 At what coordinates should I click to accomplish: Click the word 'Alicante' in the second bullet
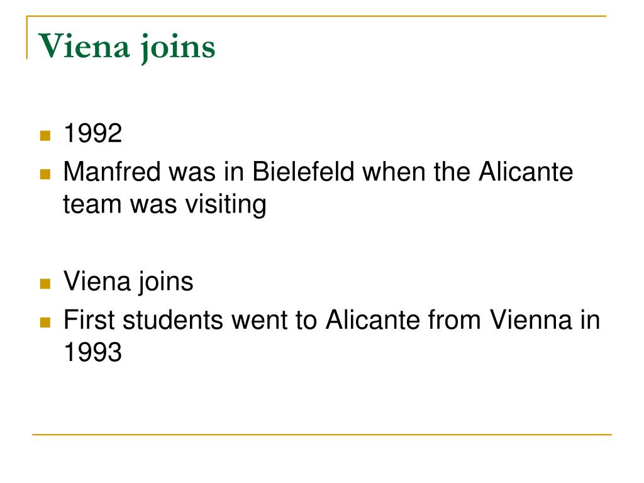pos(526,171)
